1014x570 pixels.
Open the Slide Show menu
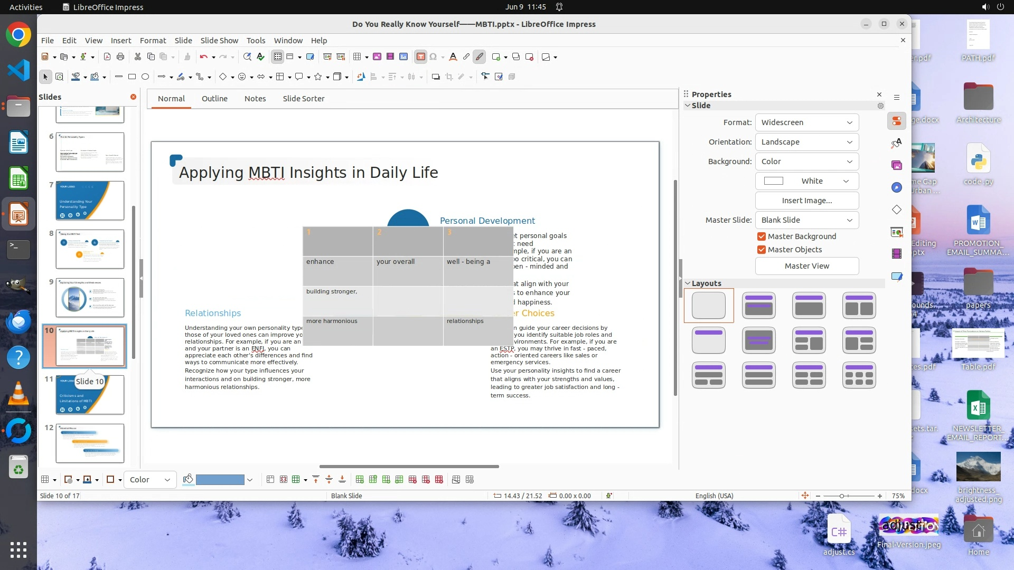[219, 41]
